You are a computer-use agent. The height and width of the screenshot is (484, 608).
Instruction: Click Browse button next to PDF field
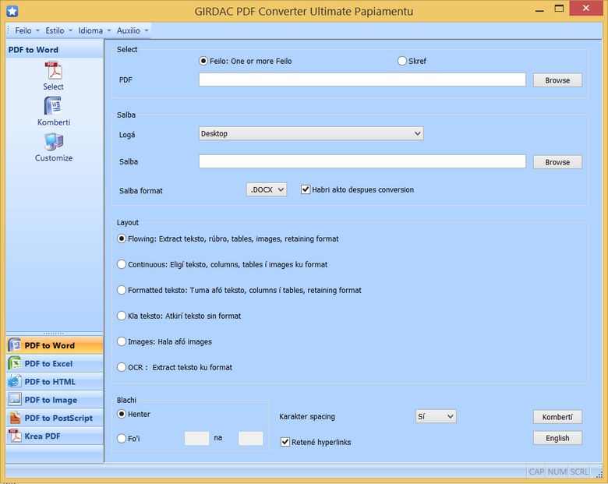[x=557, y=80]
